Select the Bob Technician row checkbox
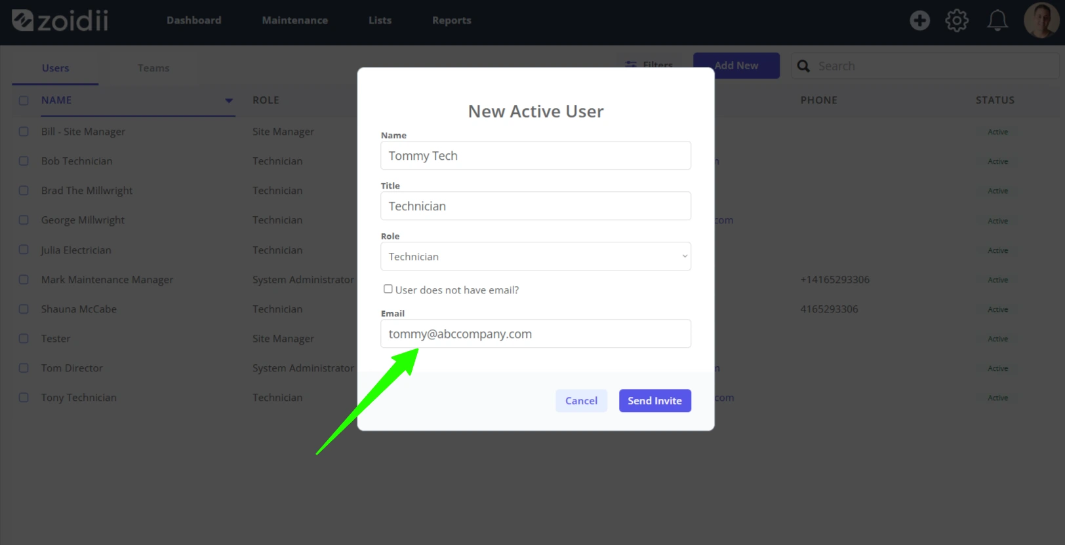Viewport: 1065px width, 545px height. pos(24,161)
